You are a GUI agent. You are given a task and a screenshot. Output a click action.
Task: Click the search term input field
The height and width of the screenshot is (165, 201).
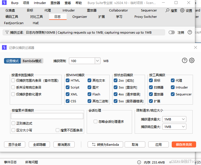pyautogui.click(x=47, y=116)
